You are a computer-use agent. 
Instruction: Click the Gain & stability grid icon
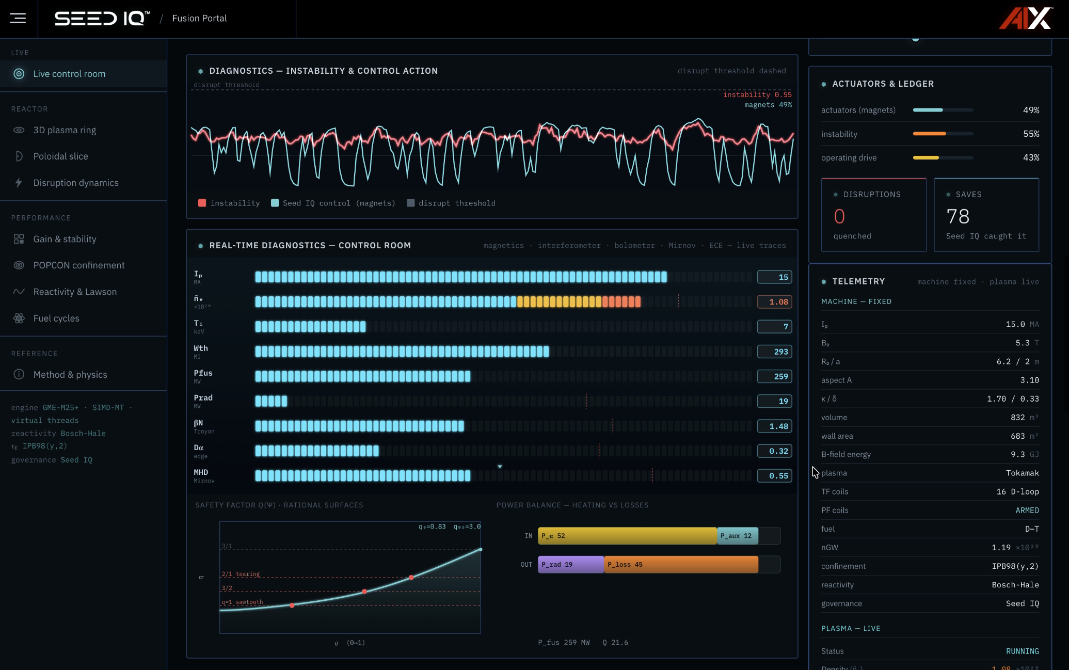coord(19,239)
